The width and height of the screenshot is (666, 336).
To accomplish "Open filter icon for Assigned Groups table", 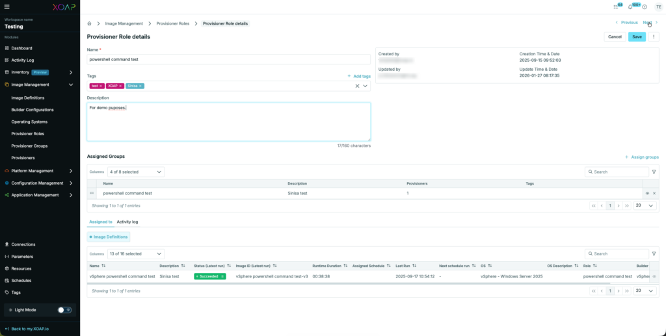I will [x=654, y=172].
